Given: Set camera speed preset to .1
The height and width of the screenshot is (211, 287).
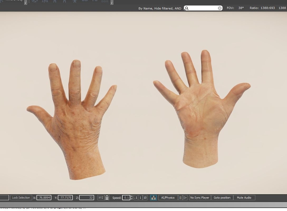Looking at the screenshot, I should (136, 198).
